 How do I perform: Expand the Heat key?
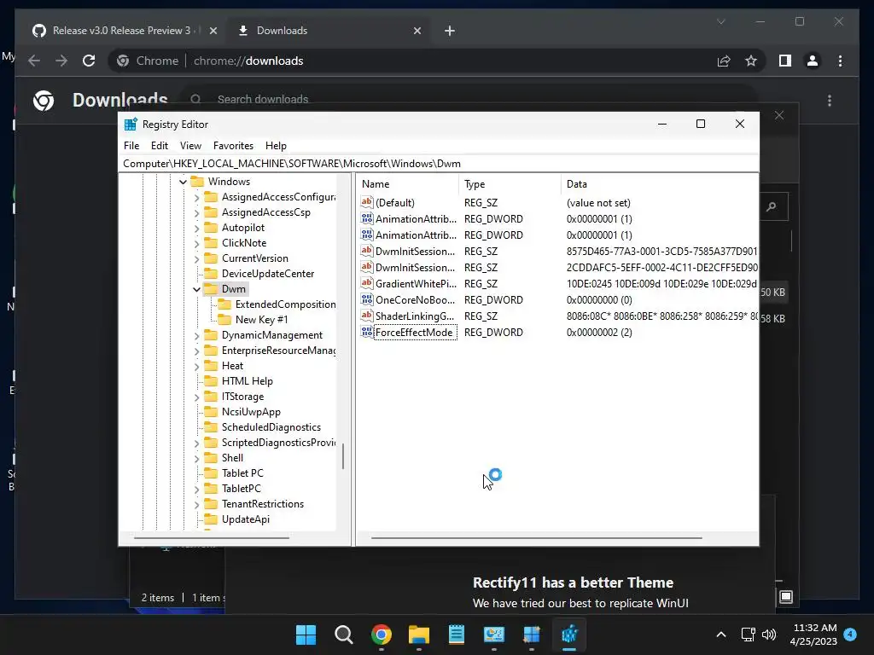[196, 366]
